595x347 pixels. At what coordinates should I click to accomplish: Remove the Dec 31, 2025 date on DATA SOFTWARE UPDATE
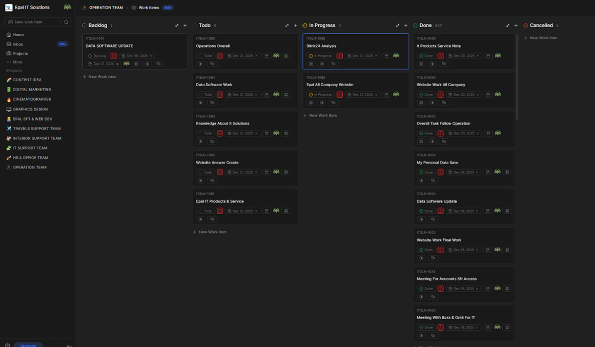pos(118,64)
